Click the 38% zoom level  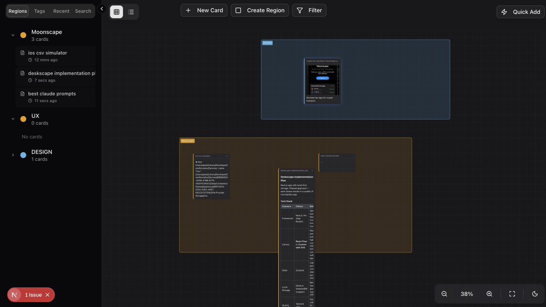[x=467, y=294]
